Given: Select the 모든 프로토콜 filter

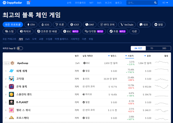Looking at the screenshot, I should (x=13, y=25).
